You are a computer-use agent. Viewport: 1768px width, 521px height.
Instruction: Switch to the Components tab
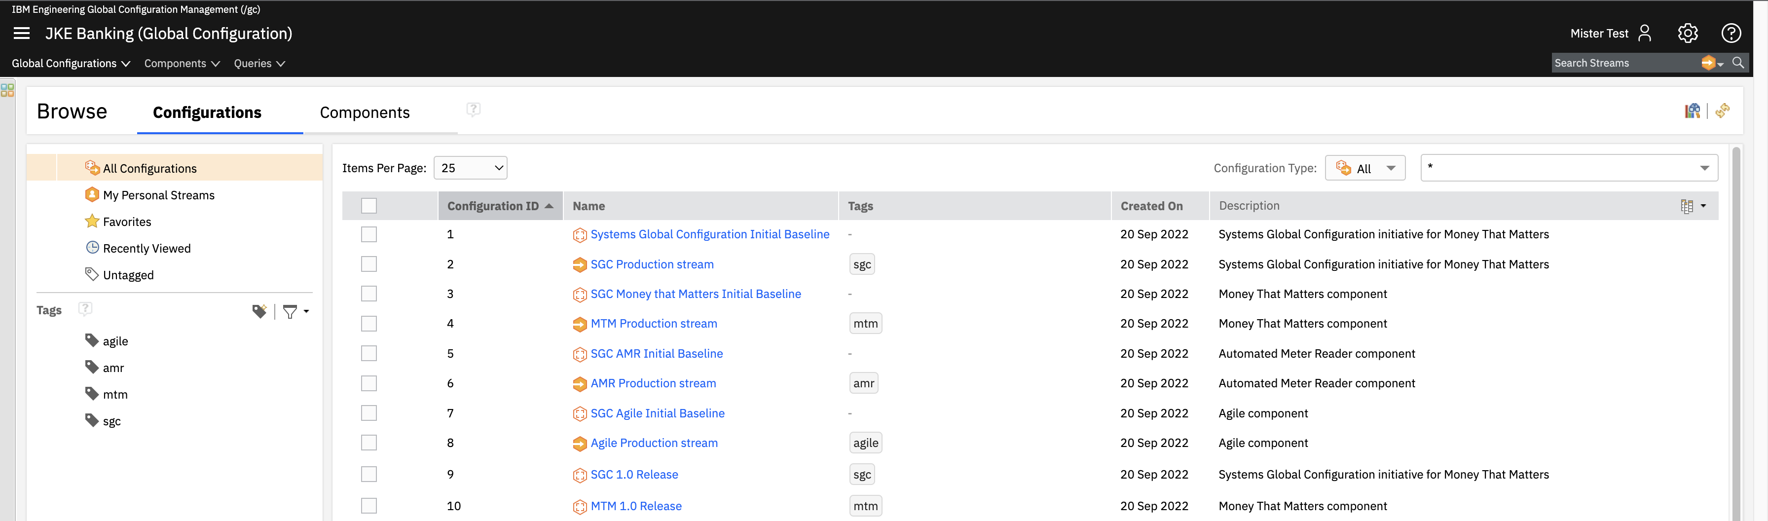pyautogui.click(x=365, y=112)
